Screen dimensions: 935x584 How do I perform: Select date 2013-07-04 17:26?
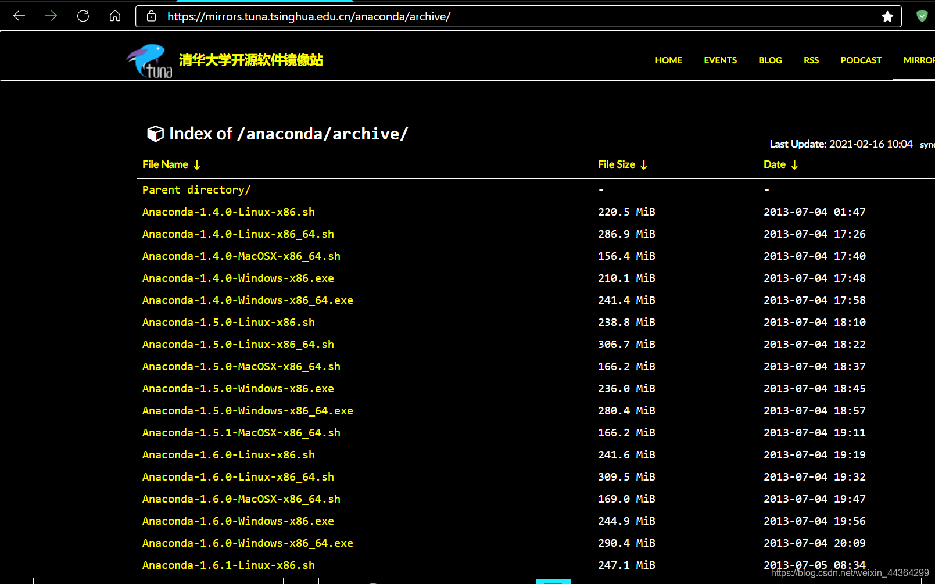coord(815,234)
